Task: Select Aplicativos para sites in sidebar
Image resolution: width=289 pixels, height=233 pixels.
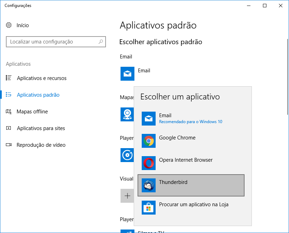Action: [41, 128]
